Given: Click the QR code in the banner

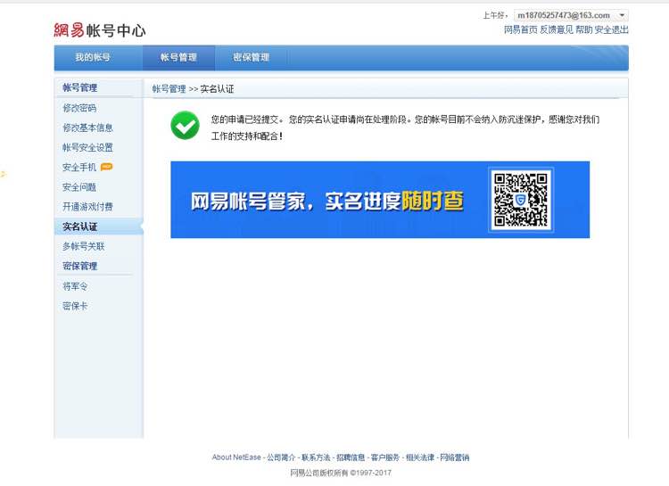Looking at the screenshot, I should pyautogui.click(x=521, y=200).
